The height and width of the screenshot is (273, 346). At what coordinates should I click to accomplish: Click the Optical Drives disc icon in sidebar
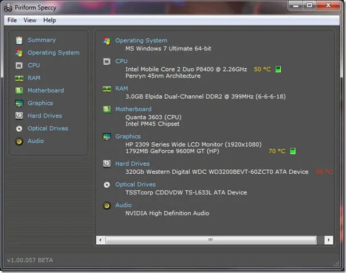19,128
